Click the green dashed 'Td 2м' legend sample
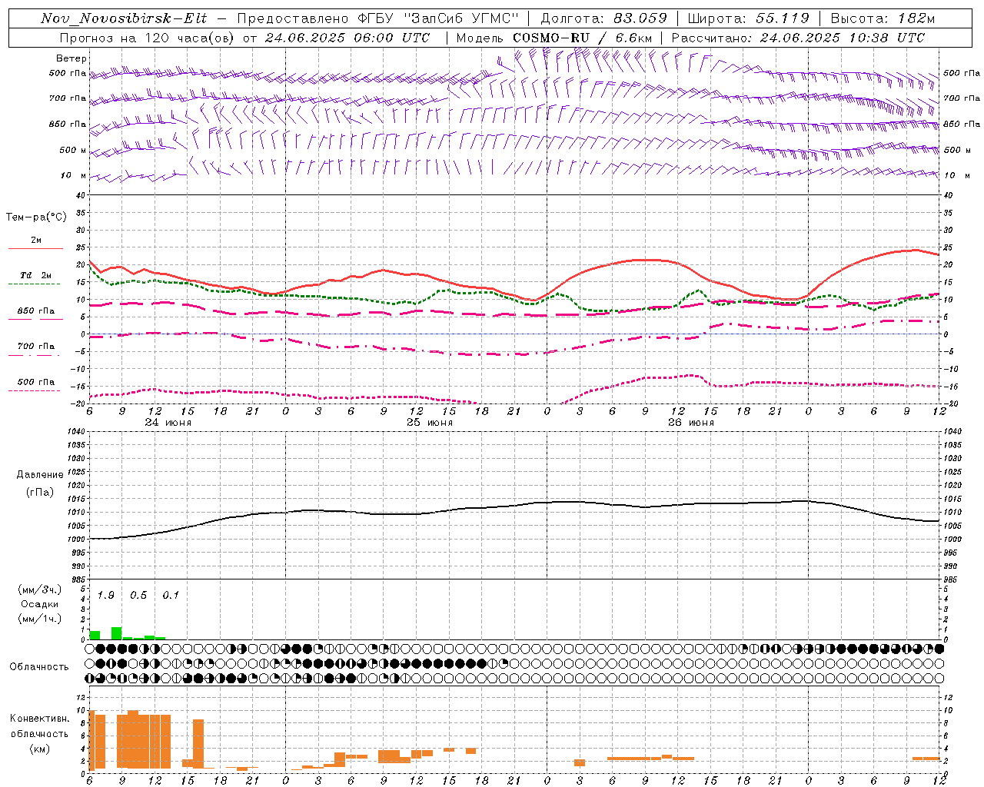The image size is (984, 787). click(34, 284)
